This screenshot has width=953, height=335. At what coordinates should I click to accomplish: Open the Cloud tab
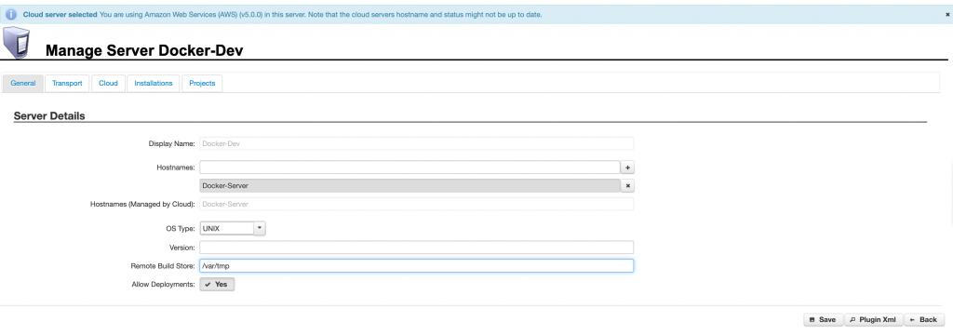pyautogui.click(x=108, y=84)
